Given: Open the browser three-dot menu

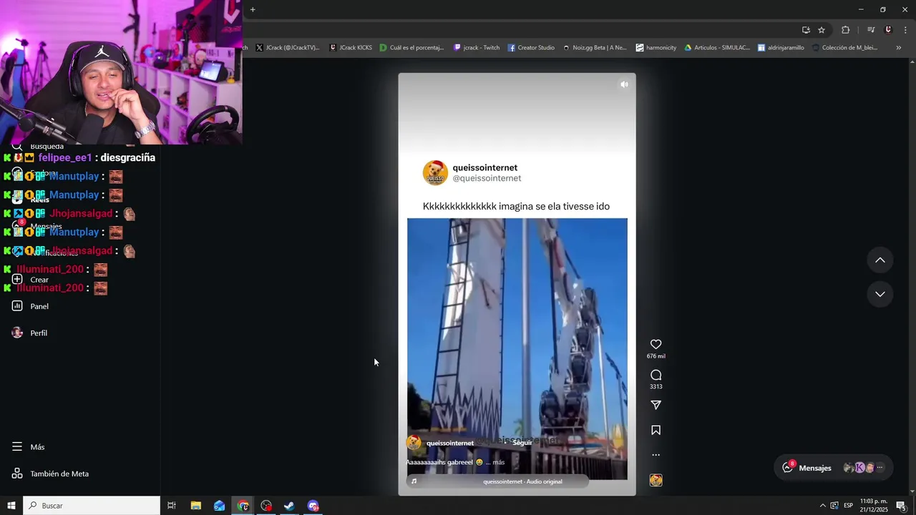Looking at the screenshot, I should 905,30.
